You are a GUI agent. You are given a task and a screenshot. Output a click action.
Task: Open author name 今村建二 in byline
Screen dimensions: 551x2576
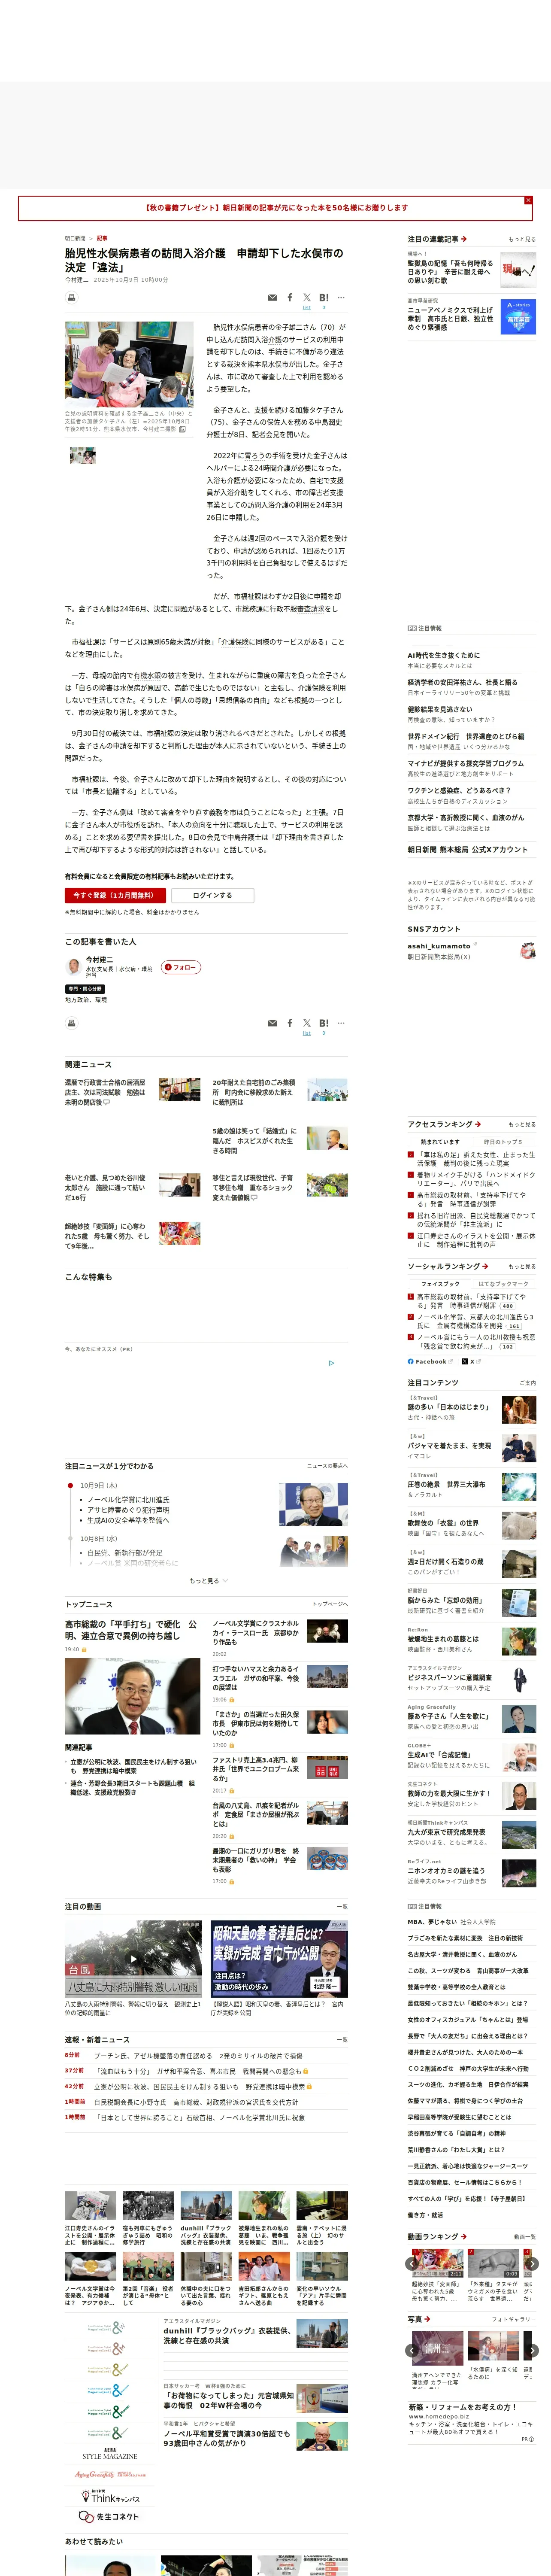pos(77,280)
